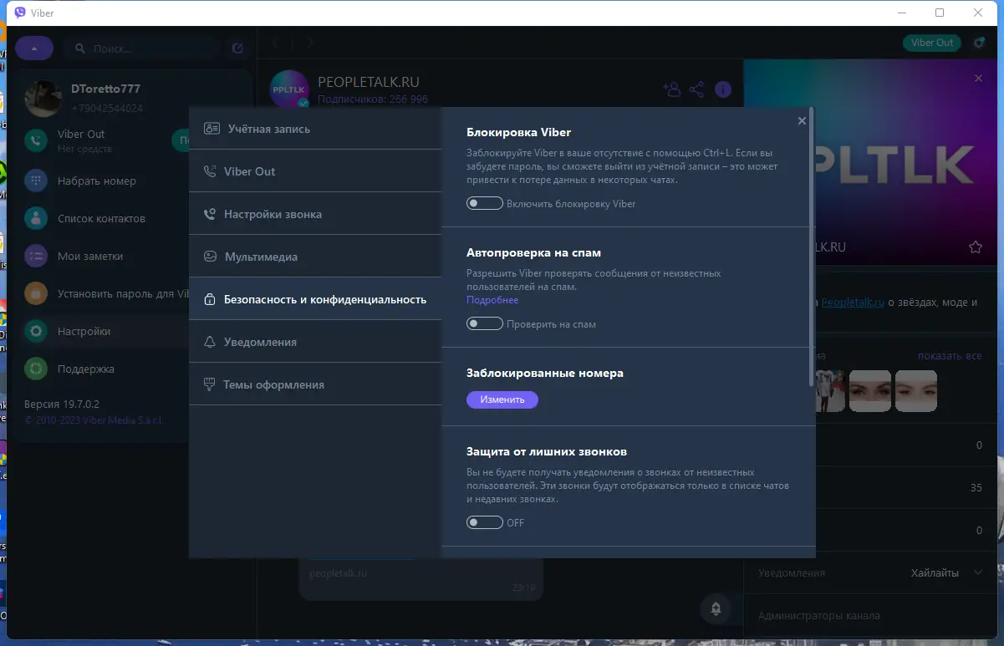Click the scroll-to-bottom bell button in chat

click(716, 608)
